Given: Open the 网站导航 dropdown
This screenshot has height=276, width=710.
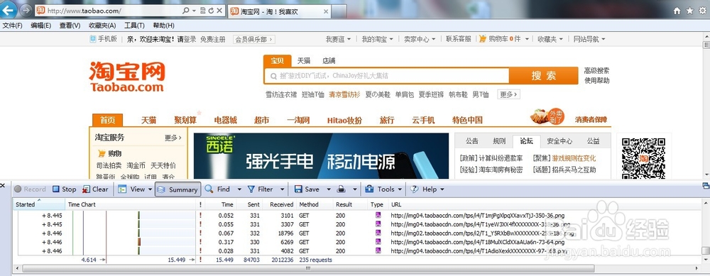Looking at the screenshot, I should click(589, 39).
